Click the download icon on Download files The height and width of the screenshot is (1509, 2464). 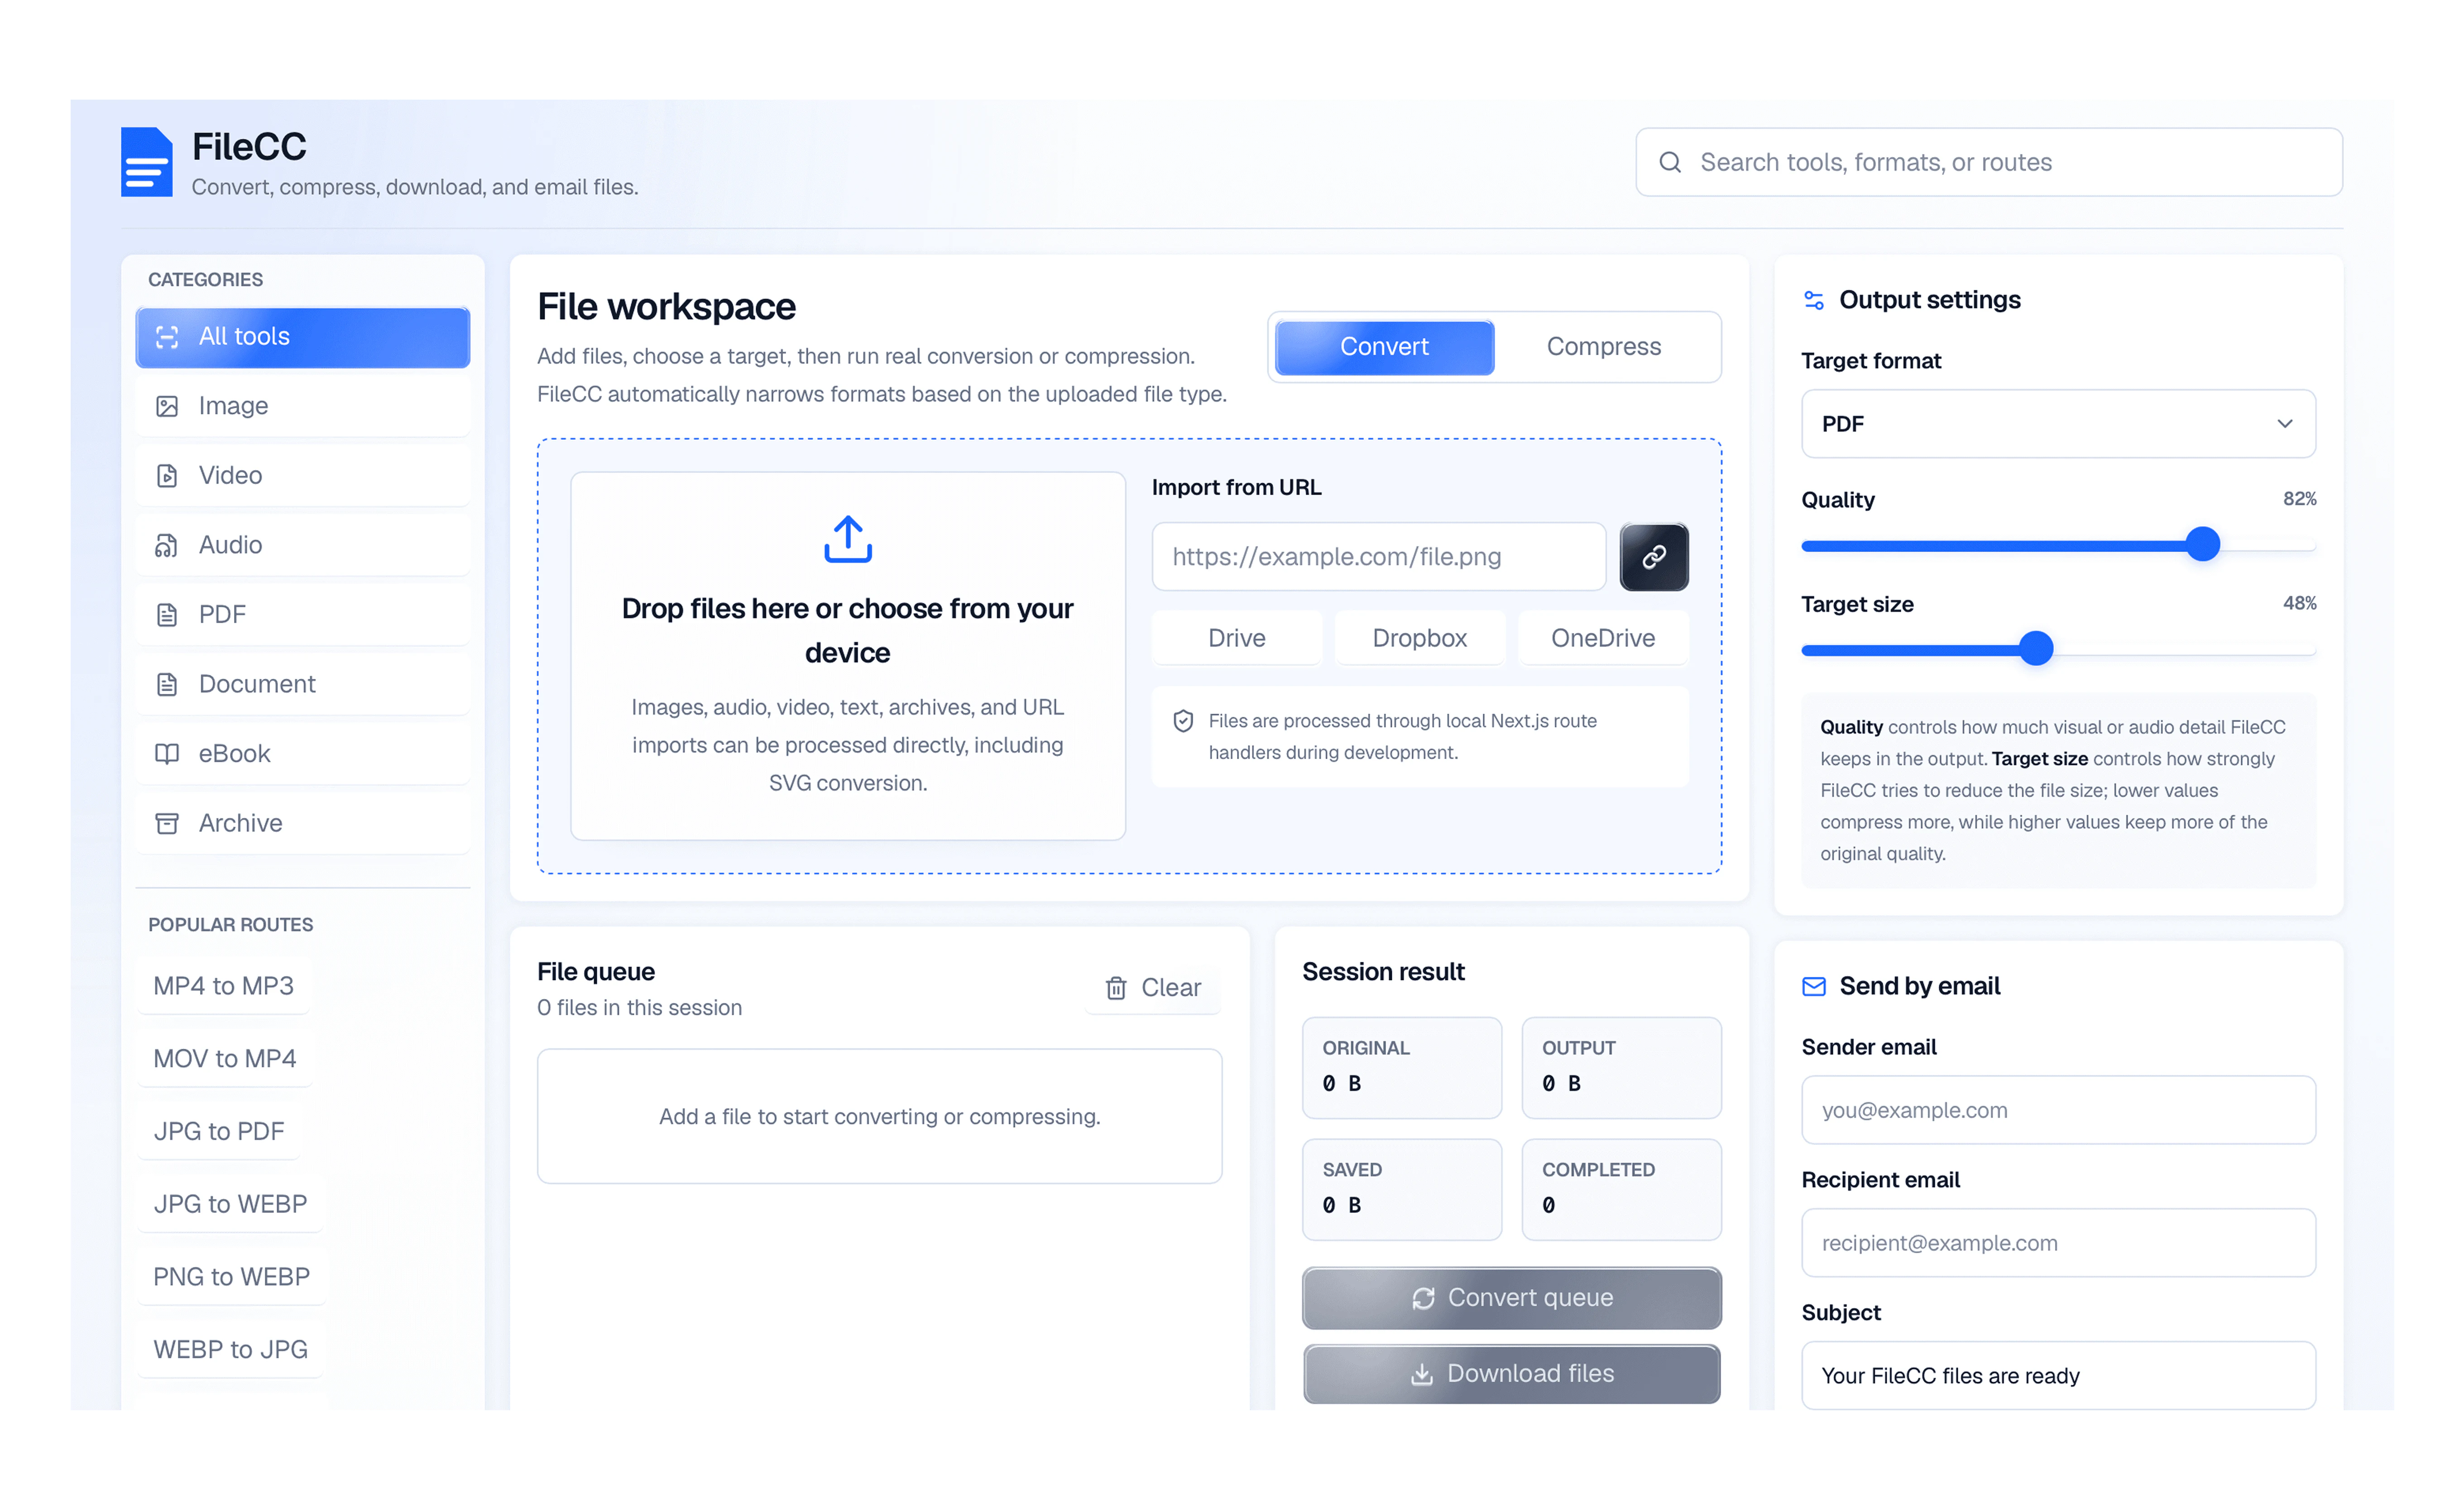click(1422, 1374)
